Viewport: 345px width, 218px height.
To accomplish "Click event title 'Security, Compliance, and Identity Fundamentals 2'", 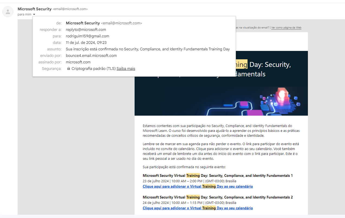I will point(218,197).
